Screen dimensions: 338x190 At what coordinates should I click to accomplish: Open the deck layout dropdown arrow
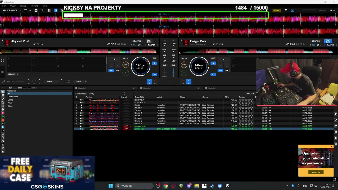pos(30,10)
